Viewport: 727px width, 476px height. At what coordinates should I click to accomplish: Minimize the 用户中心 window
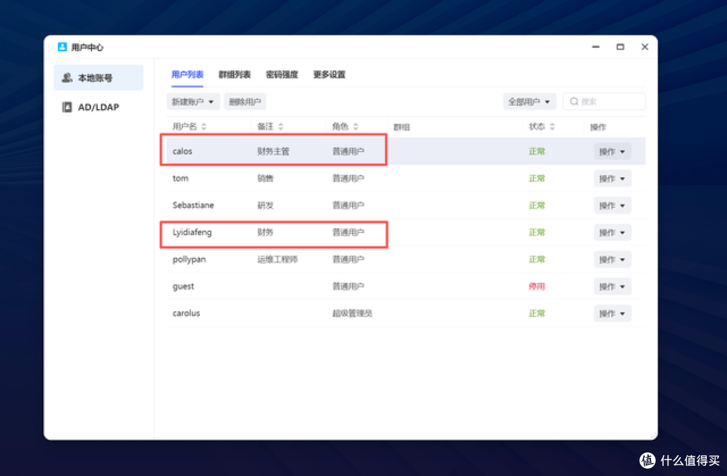pyautogui.click(x=596, y=47)
